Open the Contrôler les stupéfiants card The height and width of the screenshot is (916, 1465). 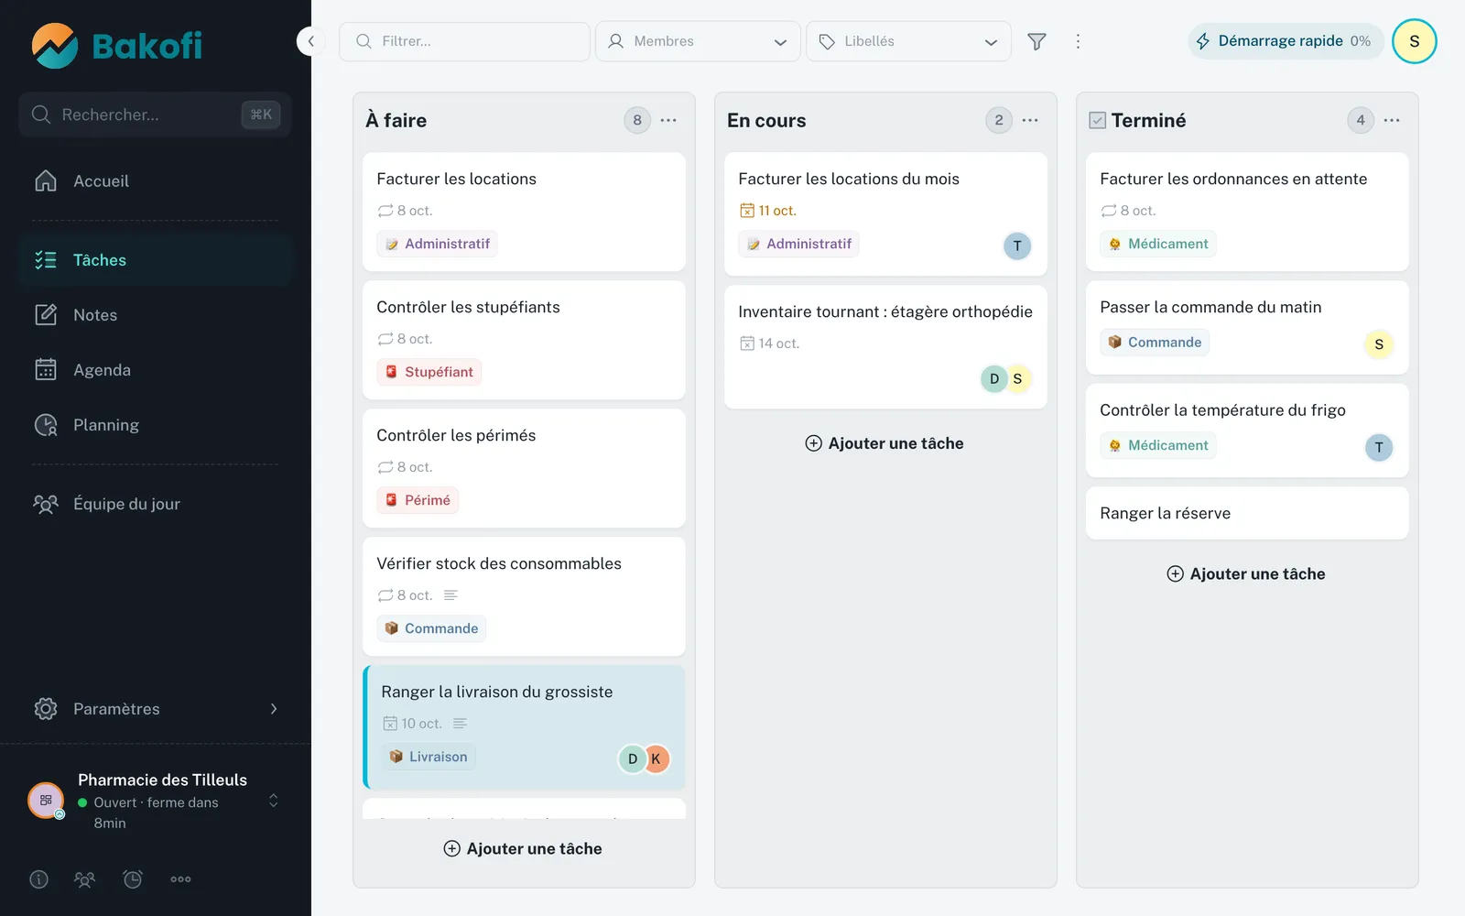524,340
